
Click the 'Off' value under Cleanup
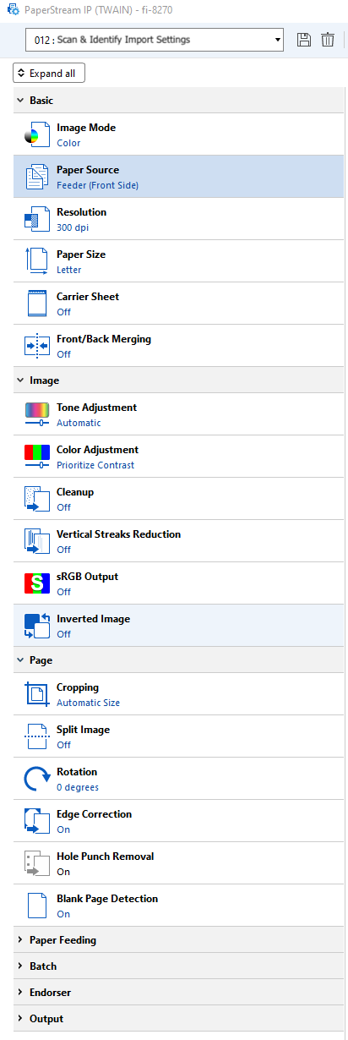click(63, 507)
